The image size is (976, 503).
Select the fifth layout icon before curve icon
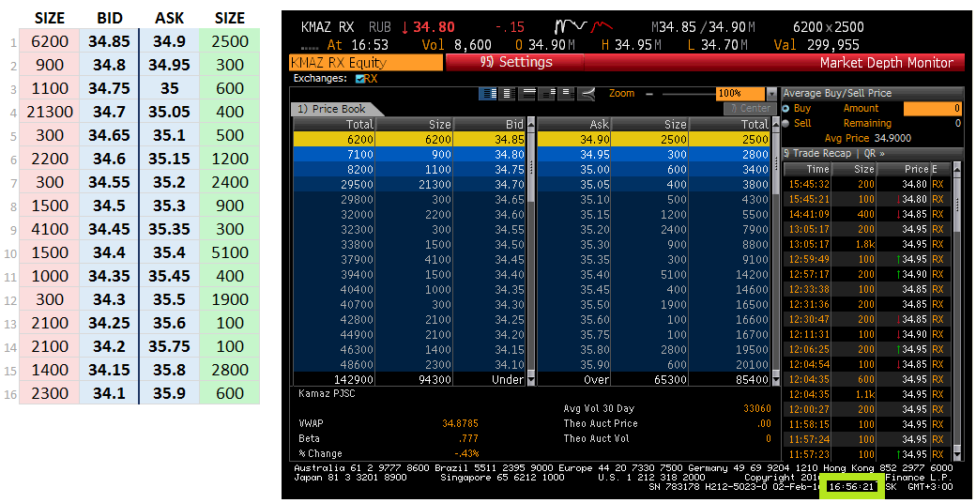pyautogui.click(x=566, y=94)
